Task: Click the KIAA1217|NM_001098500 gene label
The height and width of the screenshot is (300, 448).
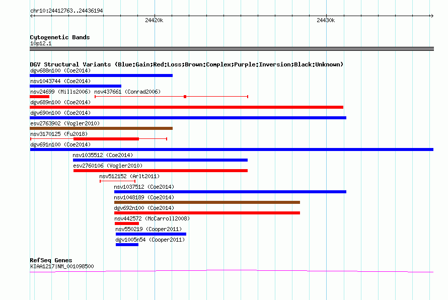Action: pyautogui.click(x=62, y=266)
